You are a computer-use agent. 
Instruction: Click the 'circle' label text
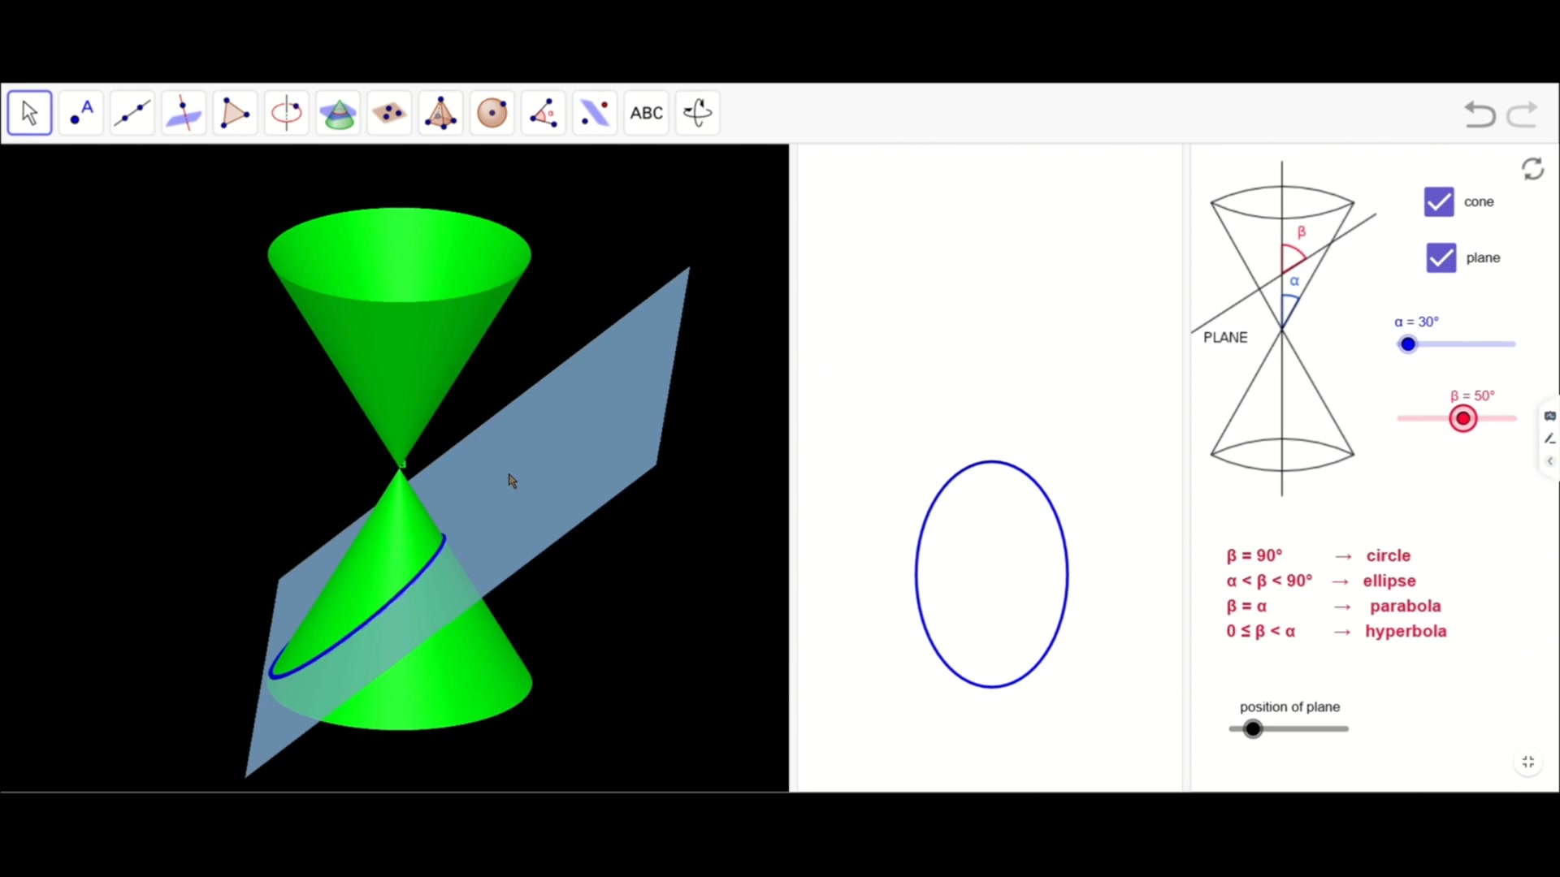(x=1389, y=555)
